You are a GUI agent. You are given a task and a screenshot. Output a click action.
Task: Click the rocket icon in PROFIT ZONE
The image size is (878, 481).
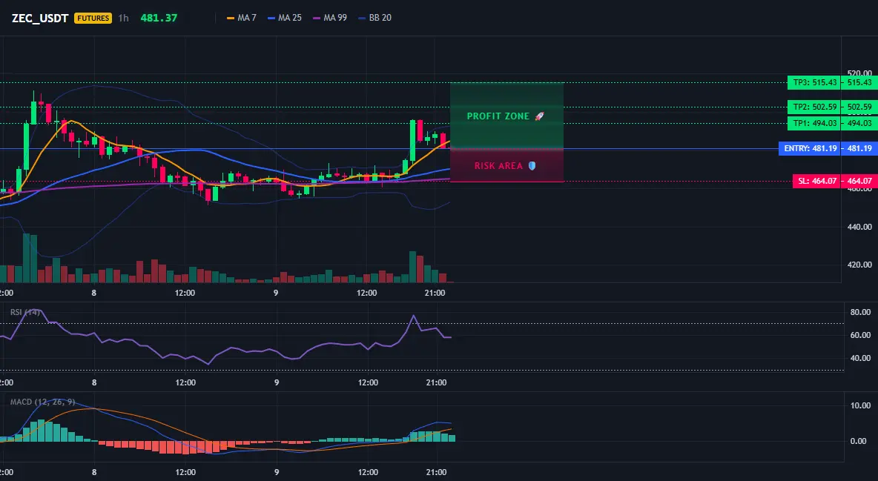click(539, 116)
